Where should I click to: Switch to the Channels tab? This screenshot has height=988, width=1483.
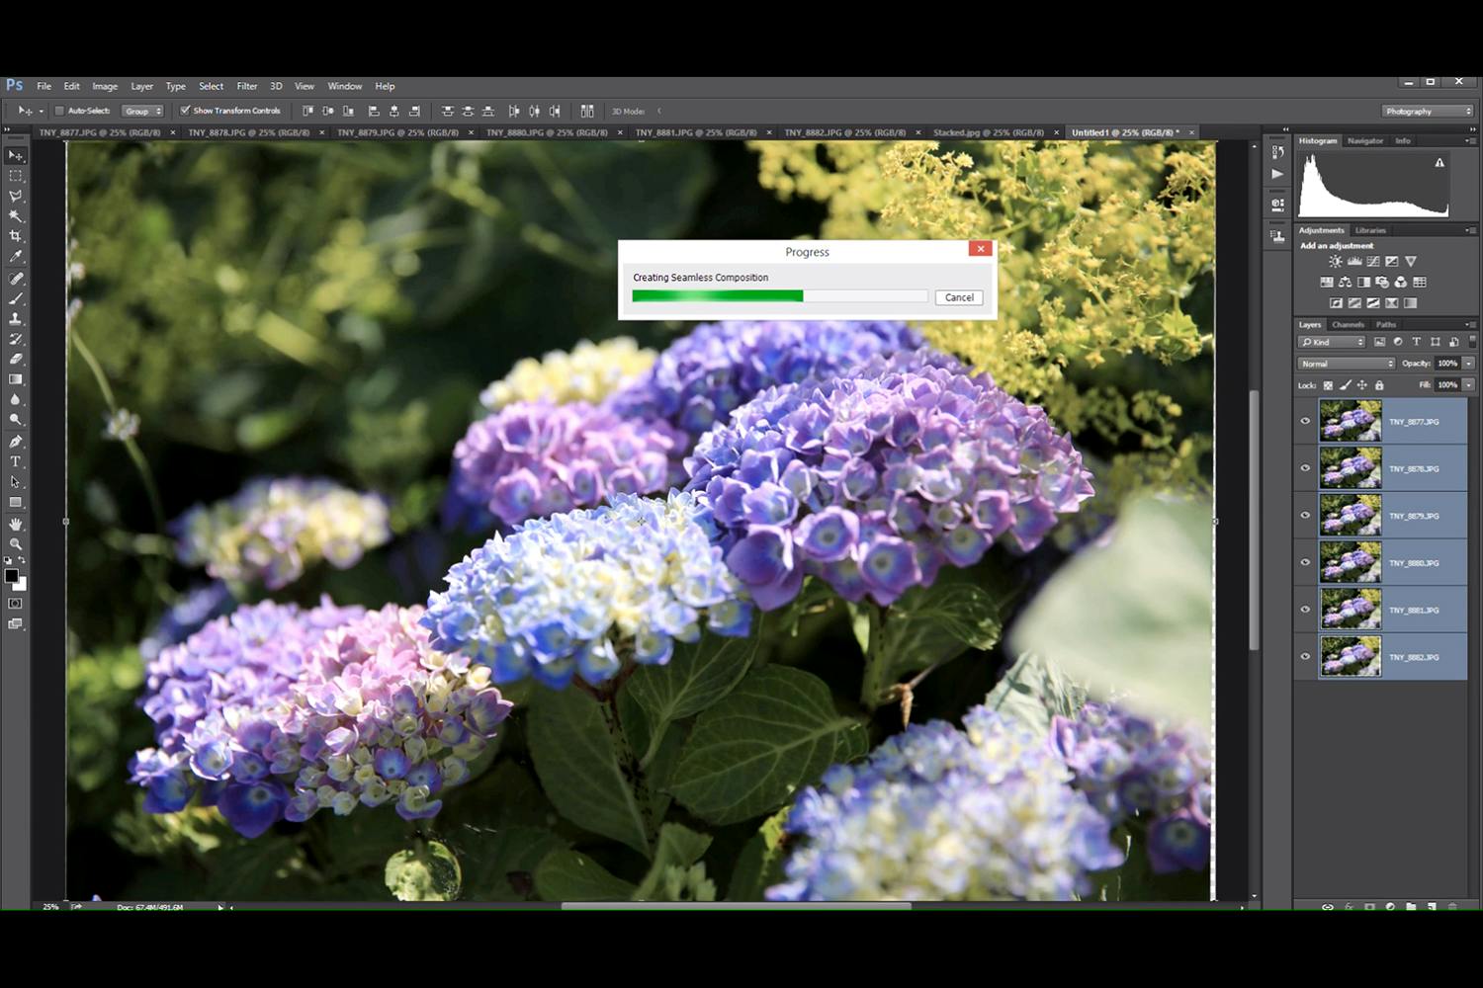[1348, 325]
